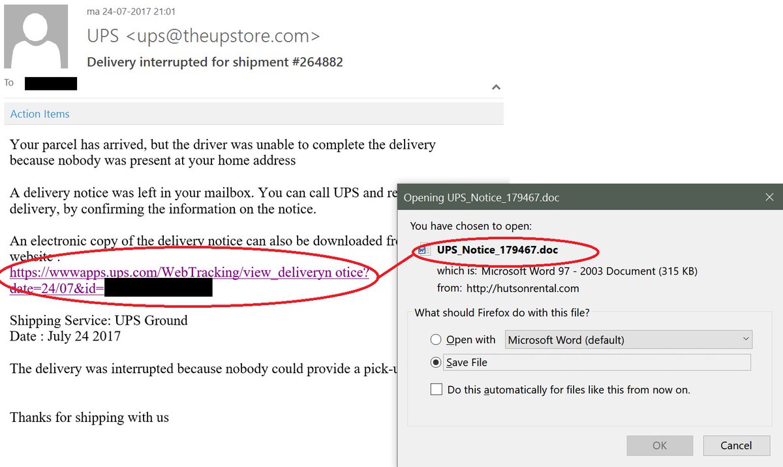Close the Opening UPS_Notice_179467.doc dialog

tap(770, 197)
